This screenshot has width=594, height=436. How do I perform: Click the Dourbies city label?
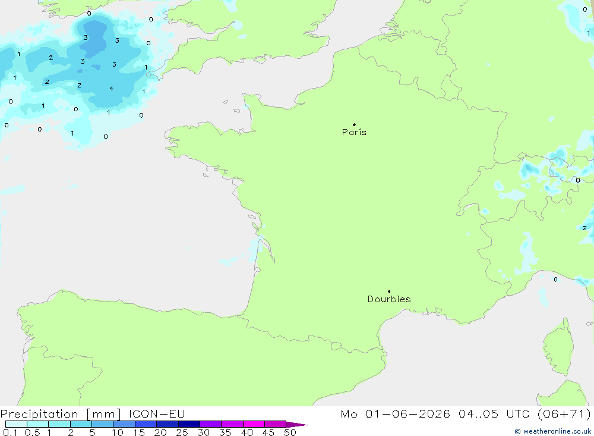click(389, 299)
